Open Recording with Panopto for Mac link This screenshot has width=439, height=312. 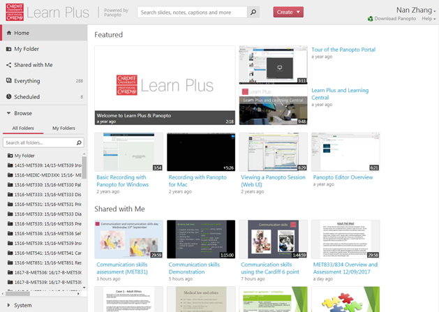198,181
